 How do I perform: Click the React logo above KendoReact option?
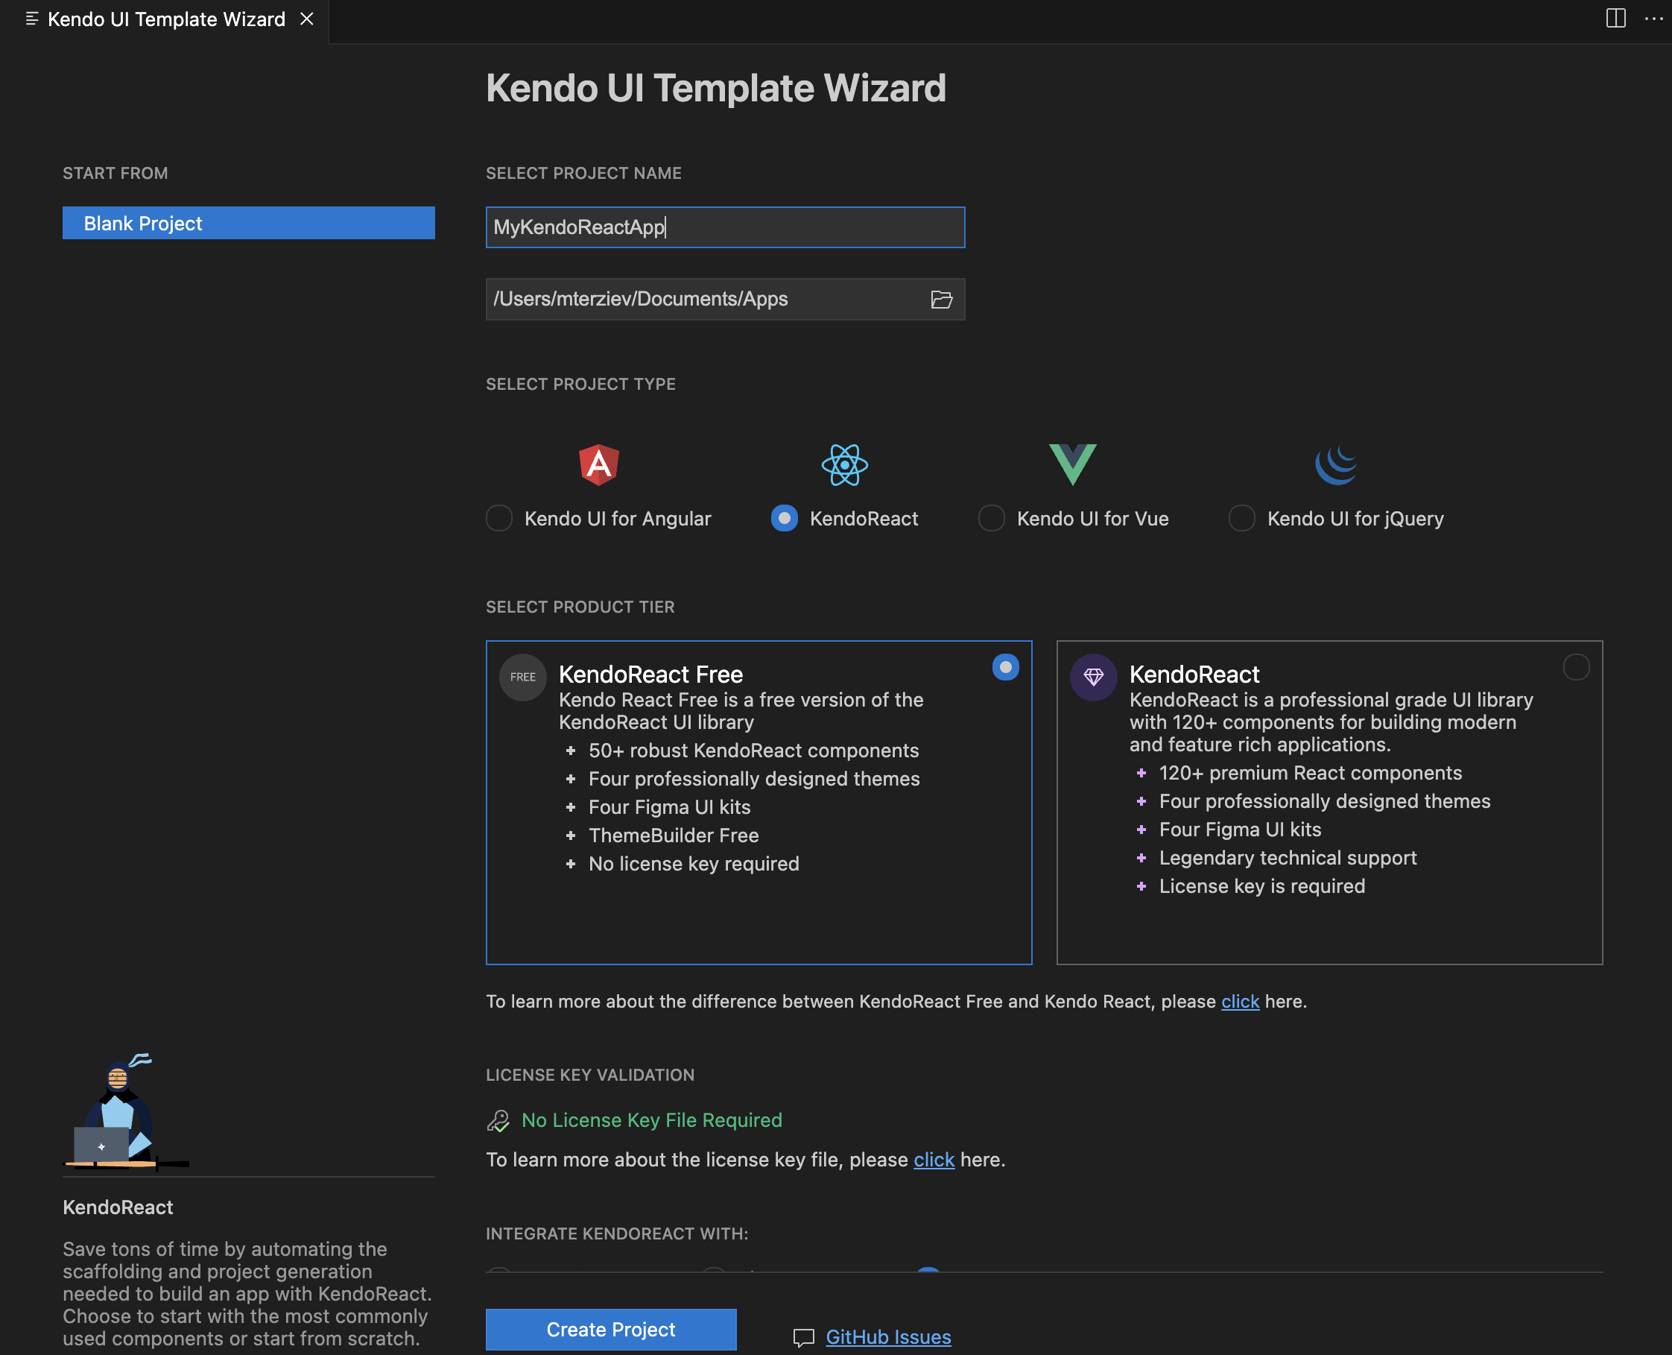coord(843,464)
